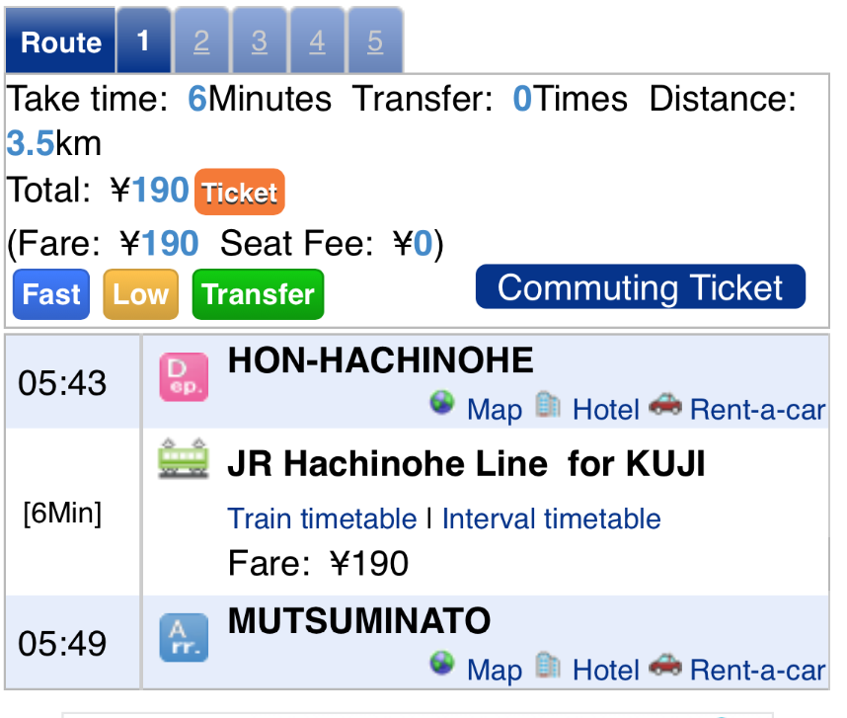Click the hotel building icon under MUTSUMINATO
Viewport: 847px width, 718px height.
coord(548,665)
